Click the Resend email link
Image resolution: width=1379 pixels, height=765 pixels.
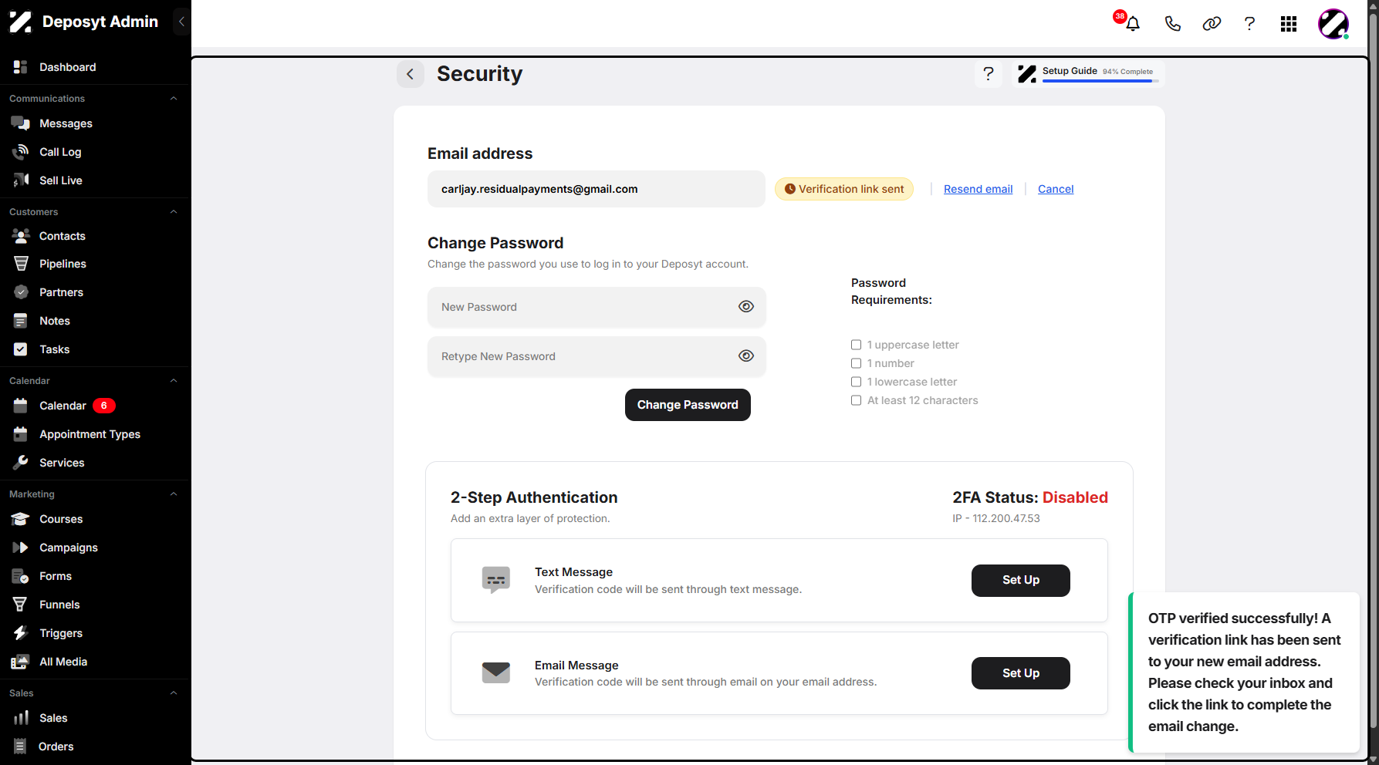(978, 189)
